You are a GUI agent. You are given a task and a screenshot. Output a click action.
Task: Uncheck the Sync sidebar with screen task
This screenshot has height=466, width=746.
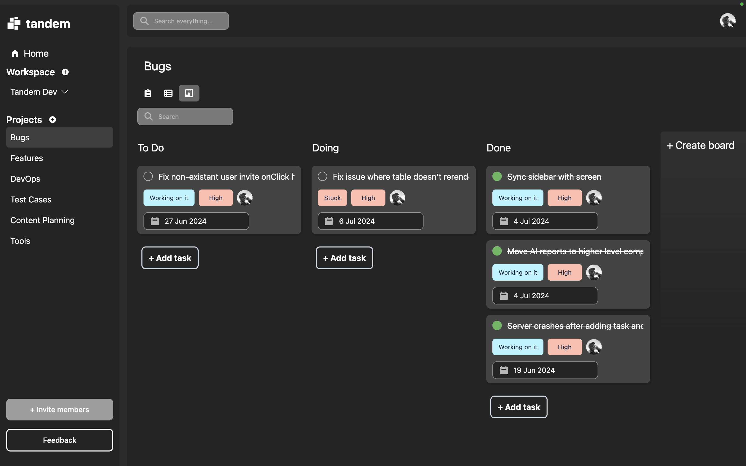pyautogui.click(x=497, y=177)
